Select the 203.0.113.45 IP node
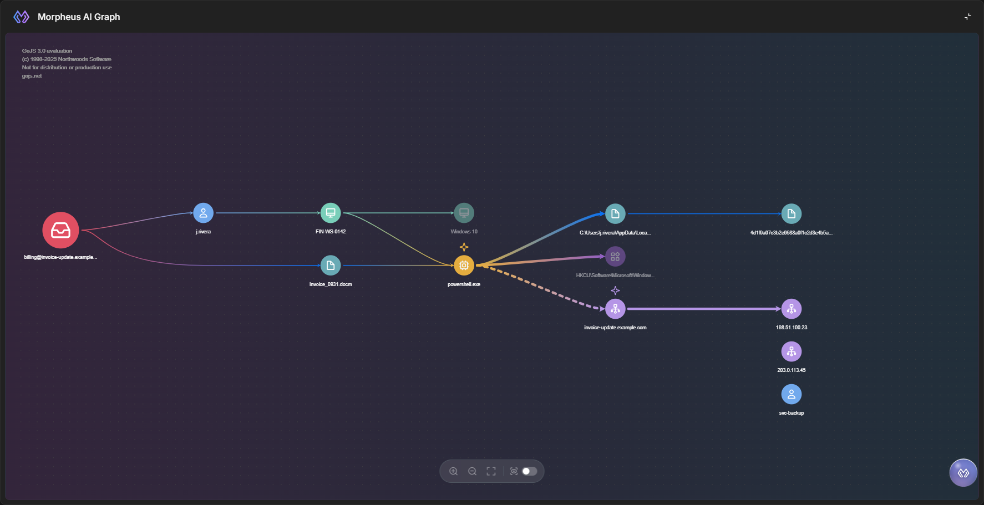The height and width of the screenshot is (505, 984). click(x=792, y=351)
